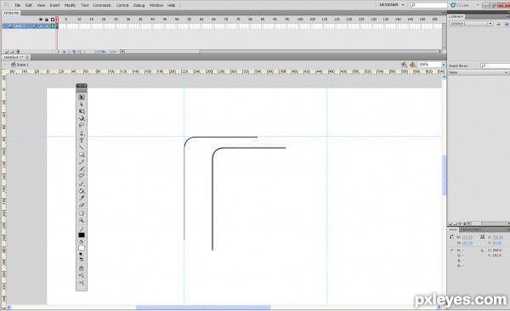Select the Zoom magnifier tool
510x311 pixels.
coord(82,220)
